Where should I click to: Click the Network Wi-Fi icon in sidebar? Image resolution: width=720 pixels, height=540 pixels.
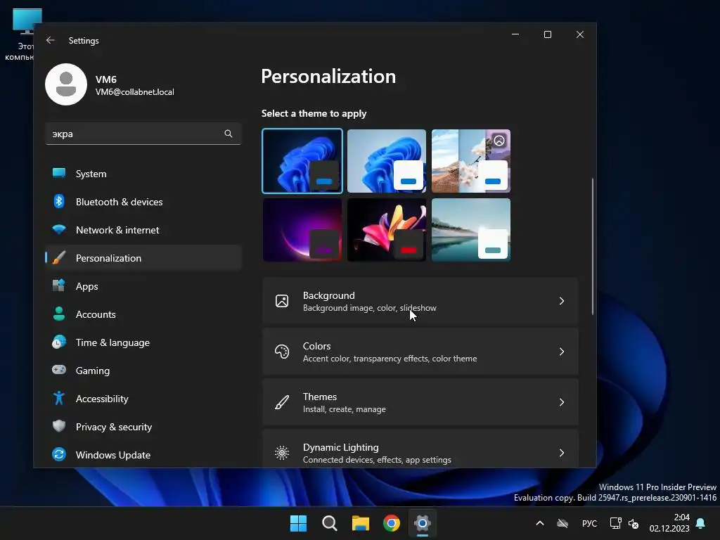click(x=59, y=230)
